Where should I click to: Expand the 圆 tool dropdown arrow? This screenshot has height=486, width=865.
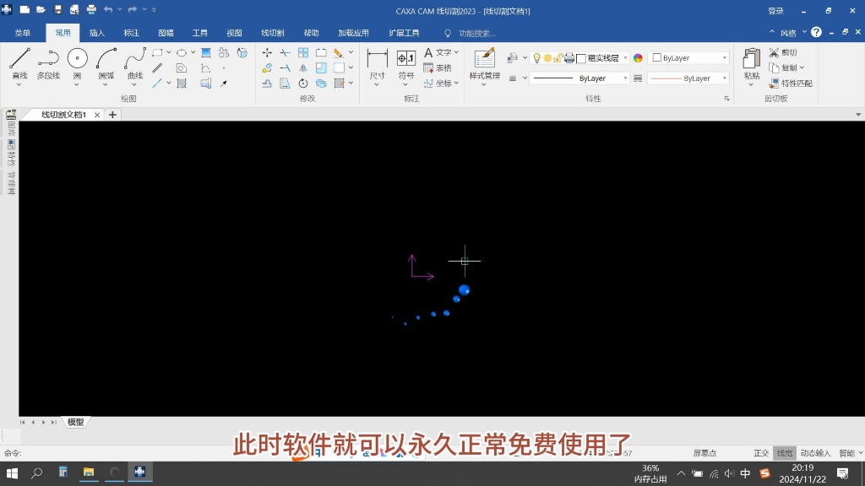coord(77,84)
